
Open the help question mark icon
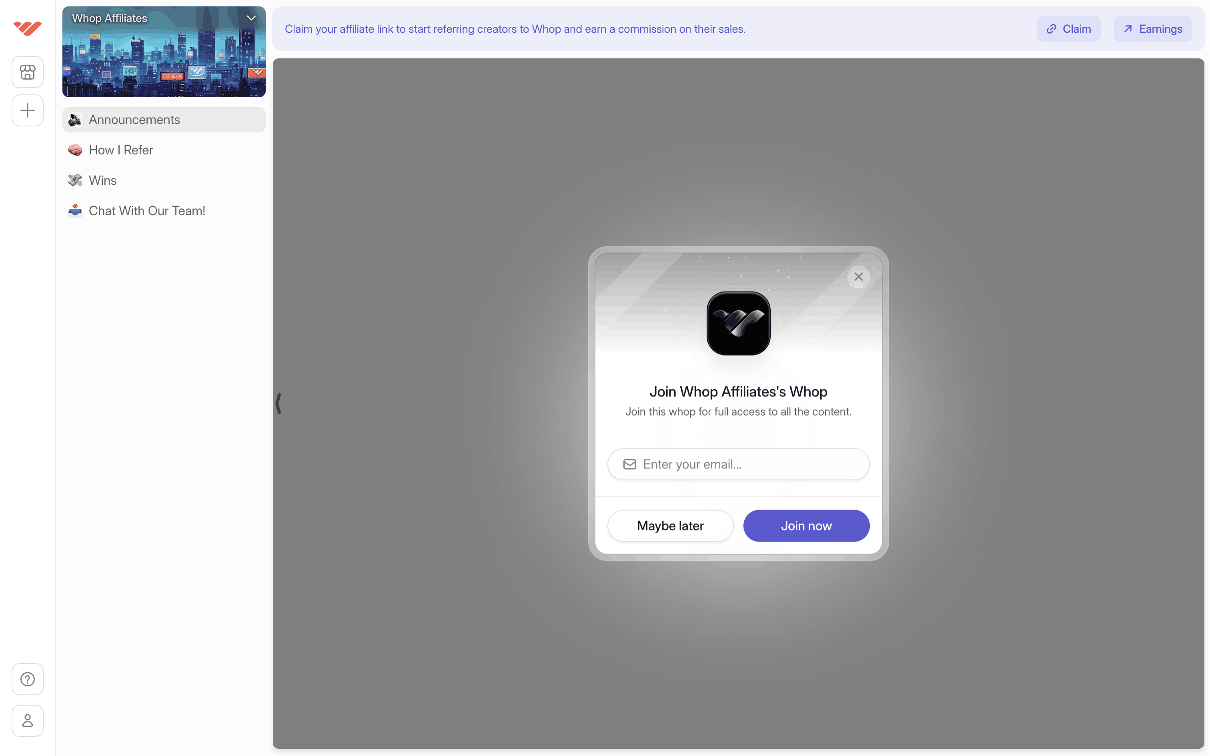tap(28, 679)
